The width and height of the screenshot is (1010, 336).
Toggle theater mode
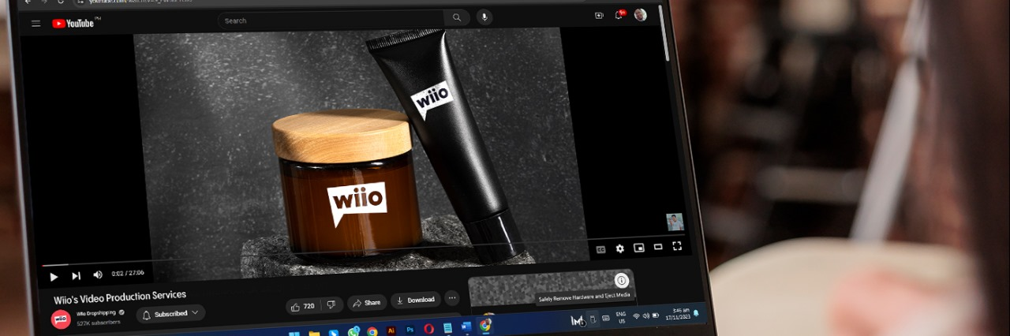[x=658, y=247]
